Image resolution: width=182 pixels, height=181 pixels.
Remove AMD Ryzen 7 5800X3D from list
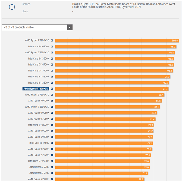(x=52, y=107)
